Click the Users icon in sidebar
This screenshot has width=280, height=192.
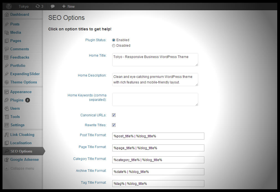click(x=7, y=109)
